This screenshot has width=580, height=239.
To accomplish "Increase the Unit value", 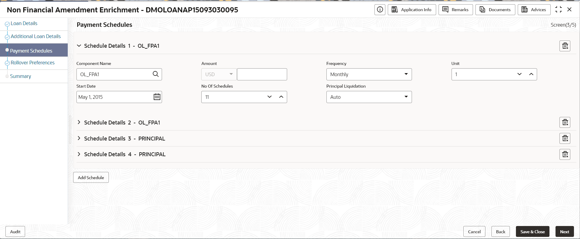I will pos(531,74).
